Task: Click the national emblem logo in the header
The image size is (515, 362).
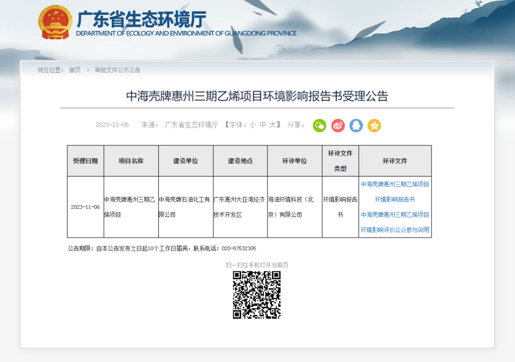Action: (54, 22)
